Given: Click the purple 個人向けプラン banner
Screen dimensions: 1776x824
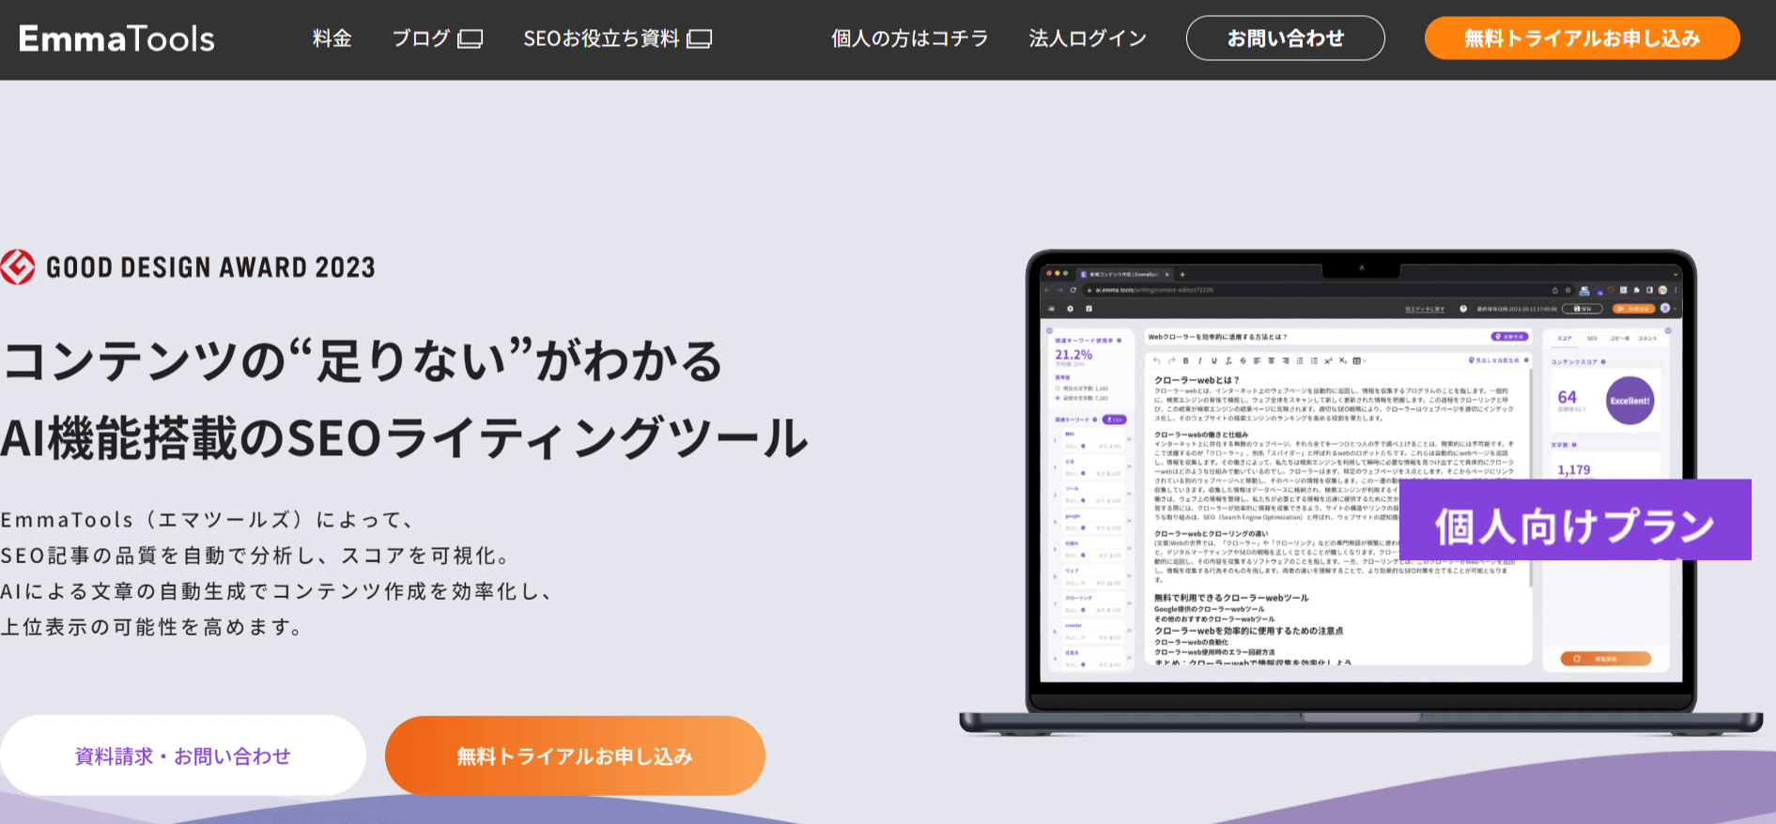Looking at the screenshot, I should click(x=1575, y=520).
